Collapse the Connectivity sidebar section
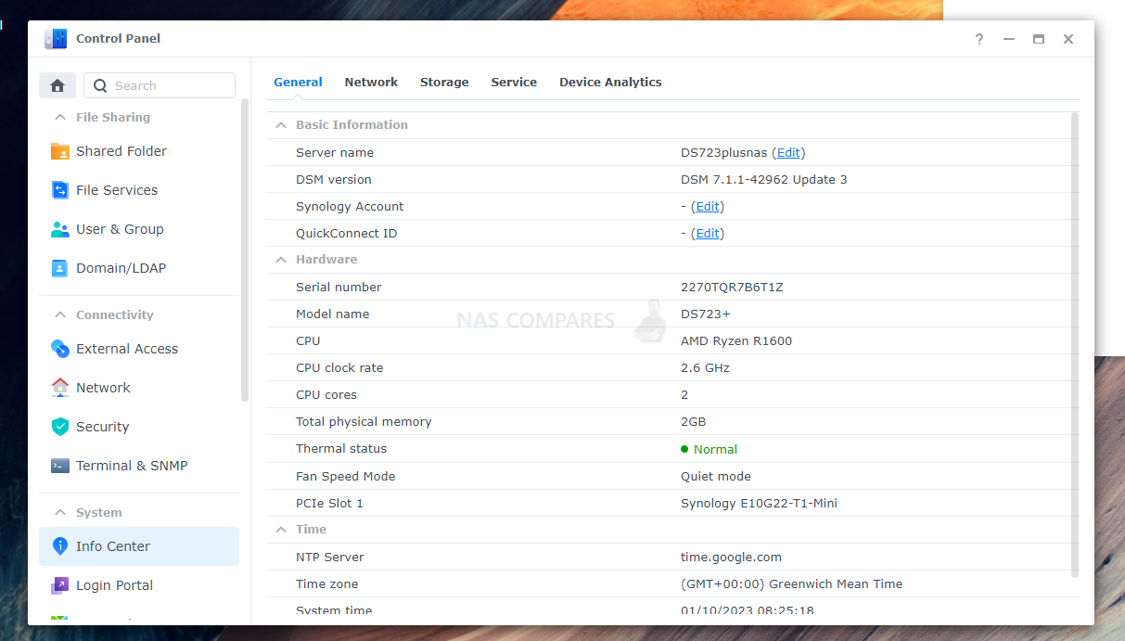1125x641 pixels. click(x=60, y=314)
